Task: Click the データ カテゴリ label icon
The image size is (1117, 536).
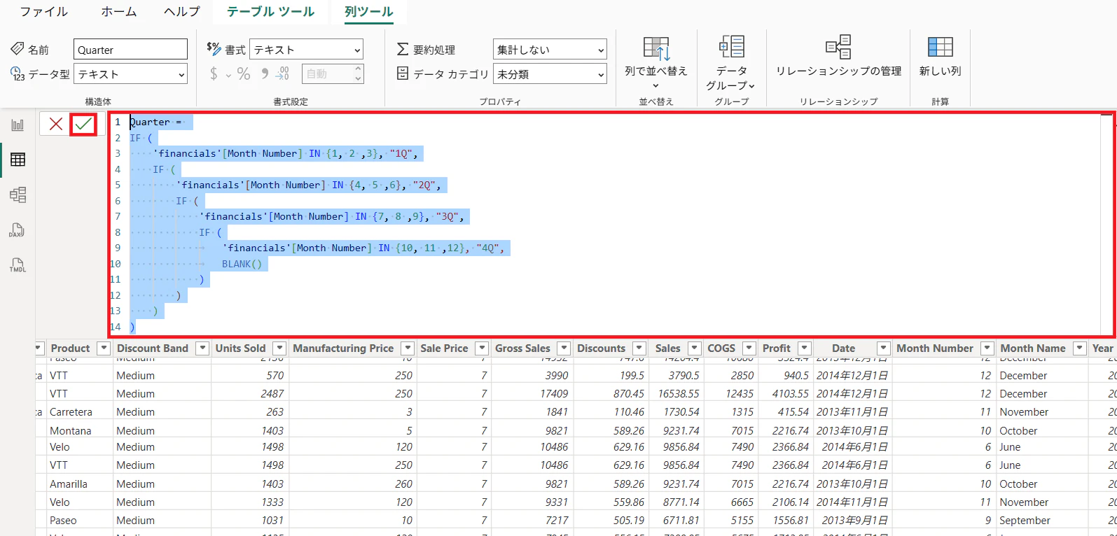Action: point(403,73)
